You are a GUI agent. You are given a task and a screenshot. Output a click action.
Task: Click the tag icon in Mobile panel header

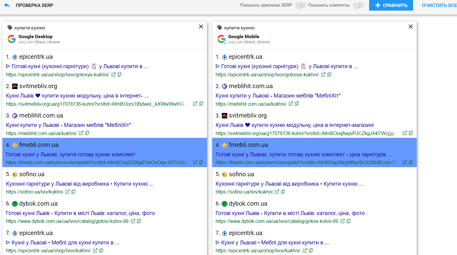click(x=219, y=28)
